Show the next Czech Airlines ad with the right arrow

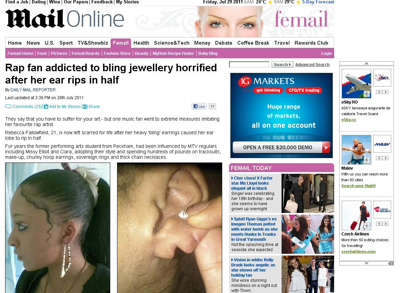tap(386, 224)
